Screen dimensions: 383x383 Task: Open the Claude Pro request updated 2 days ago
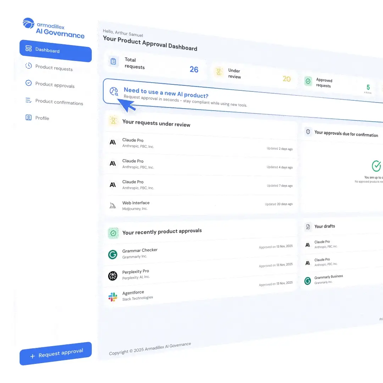coord(200,144)
